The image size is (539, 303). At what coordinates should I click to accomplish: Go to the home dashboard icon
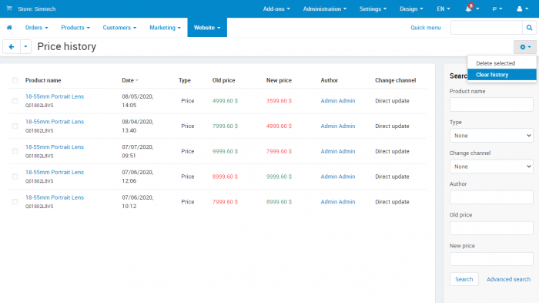[9, 28]
